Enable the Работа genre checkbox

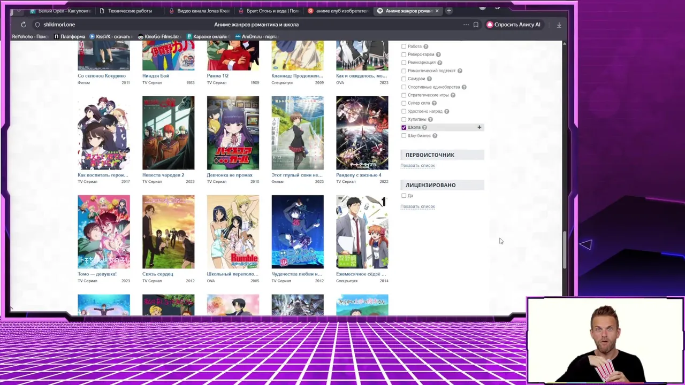[x=404, y=47]
